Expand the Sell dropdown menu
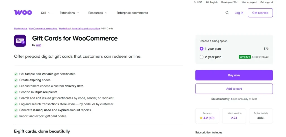Screen dimensions: 286x137 pyautogui.click(x=46, y=13)
